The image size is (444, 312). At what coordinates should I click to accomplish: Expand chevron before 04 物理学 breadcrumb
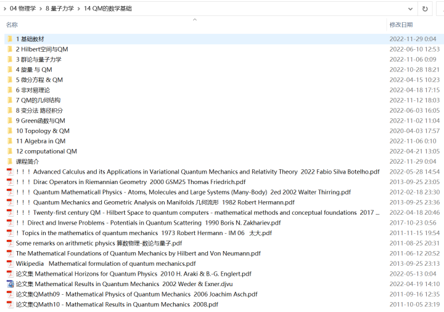pos(5,9)
